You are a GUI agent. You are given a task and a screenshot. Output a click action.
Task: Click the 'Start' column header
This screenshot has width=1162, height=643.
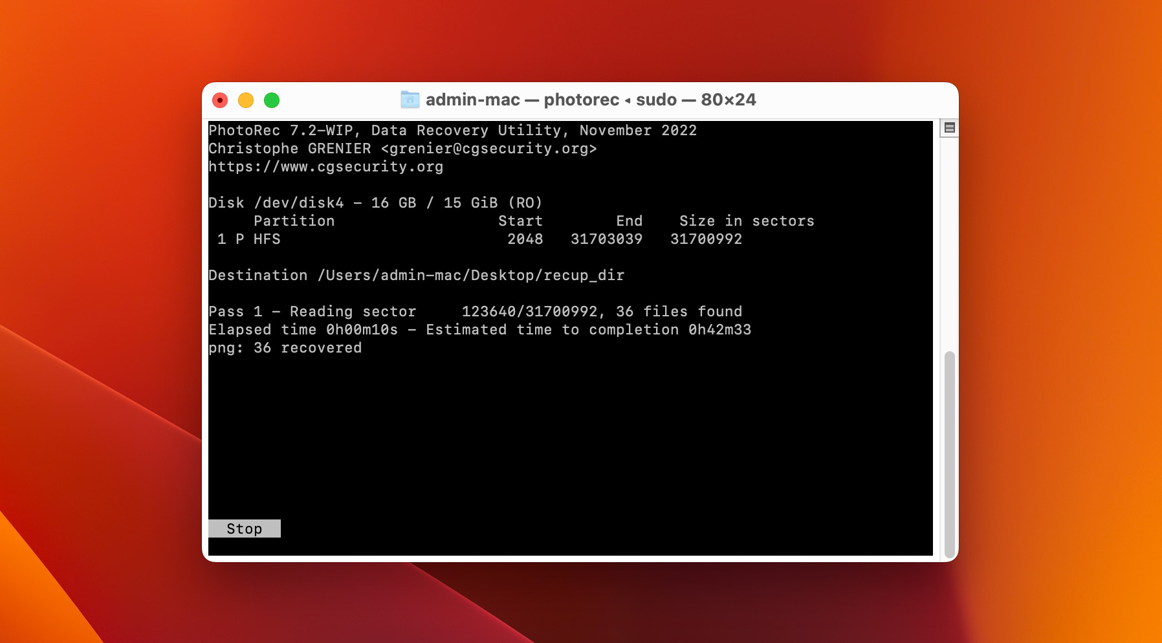[x=520, y=221]
